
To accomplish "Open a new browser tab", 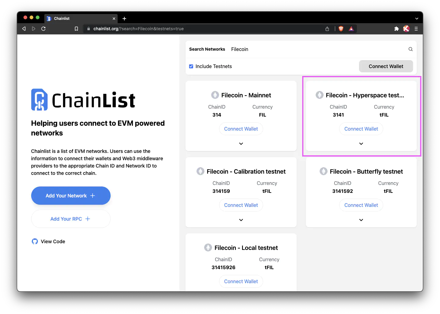I will pyautogui.click(x=124, y=19).
